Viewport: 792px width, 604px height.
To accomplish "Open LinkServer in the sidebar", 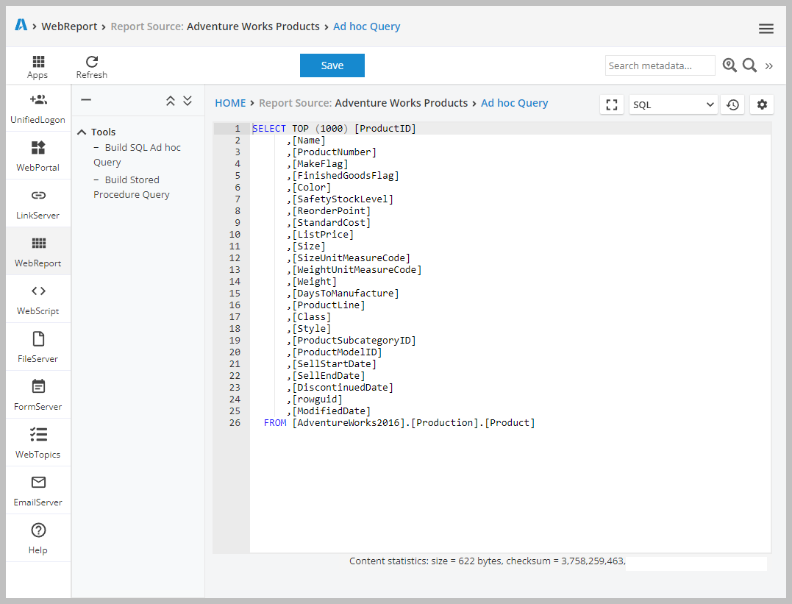I will click(38, 205).
